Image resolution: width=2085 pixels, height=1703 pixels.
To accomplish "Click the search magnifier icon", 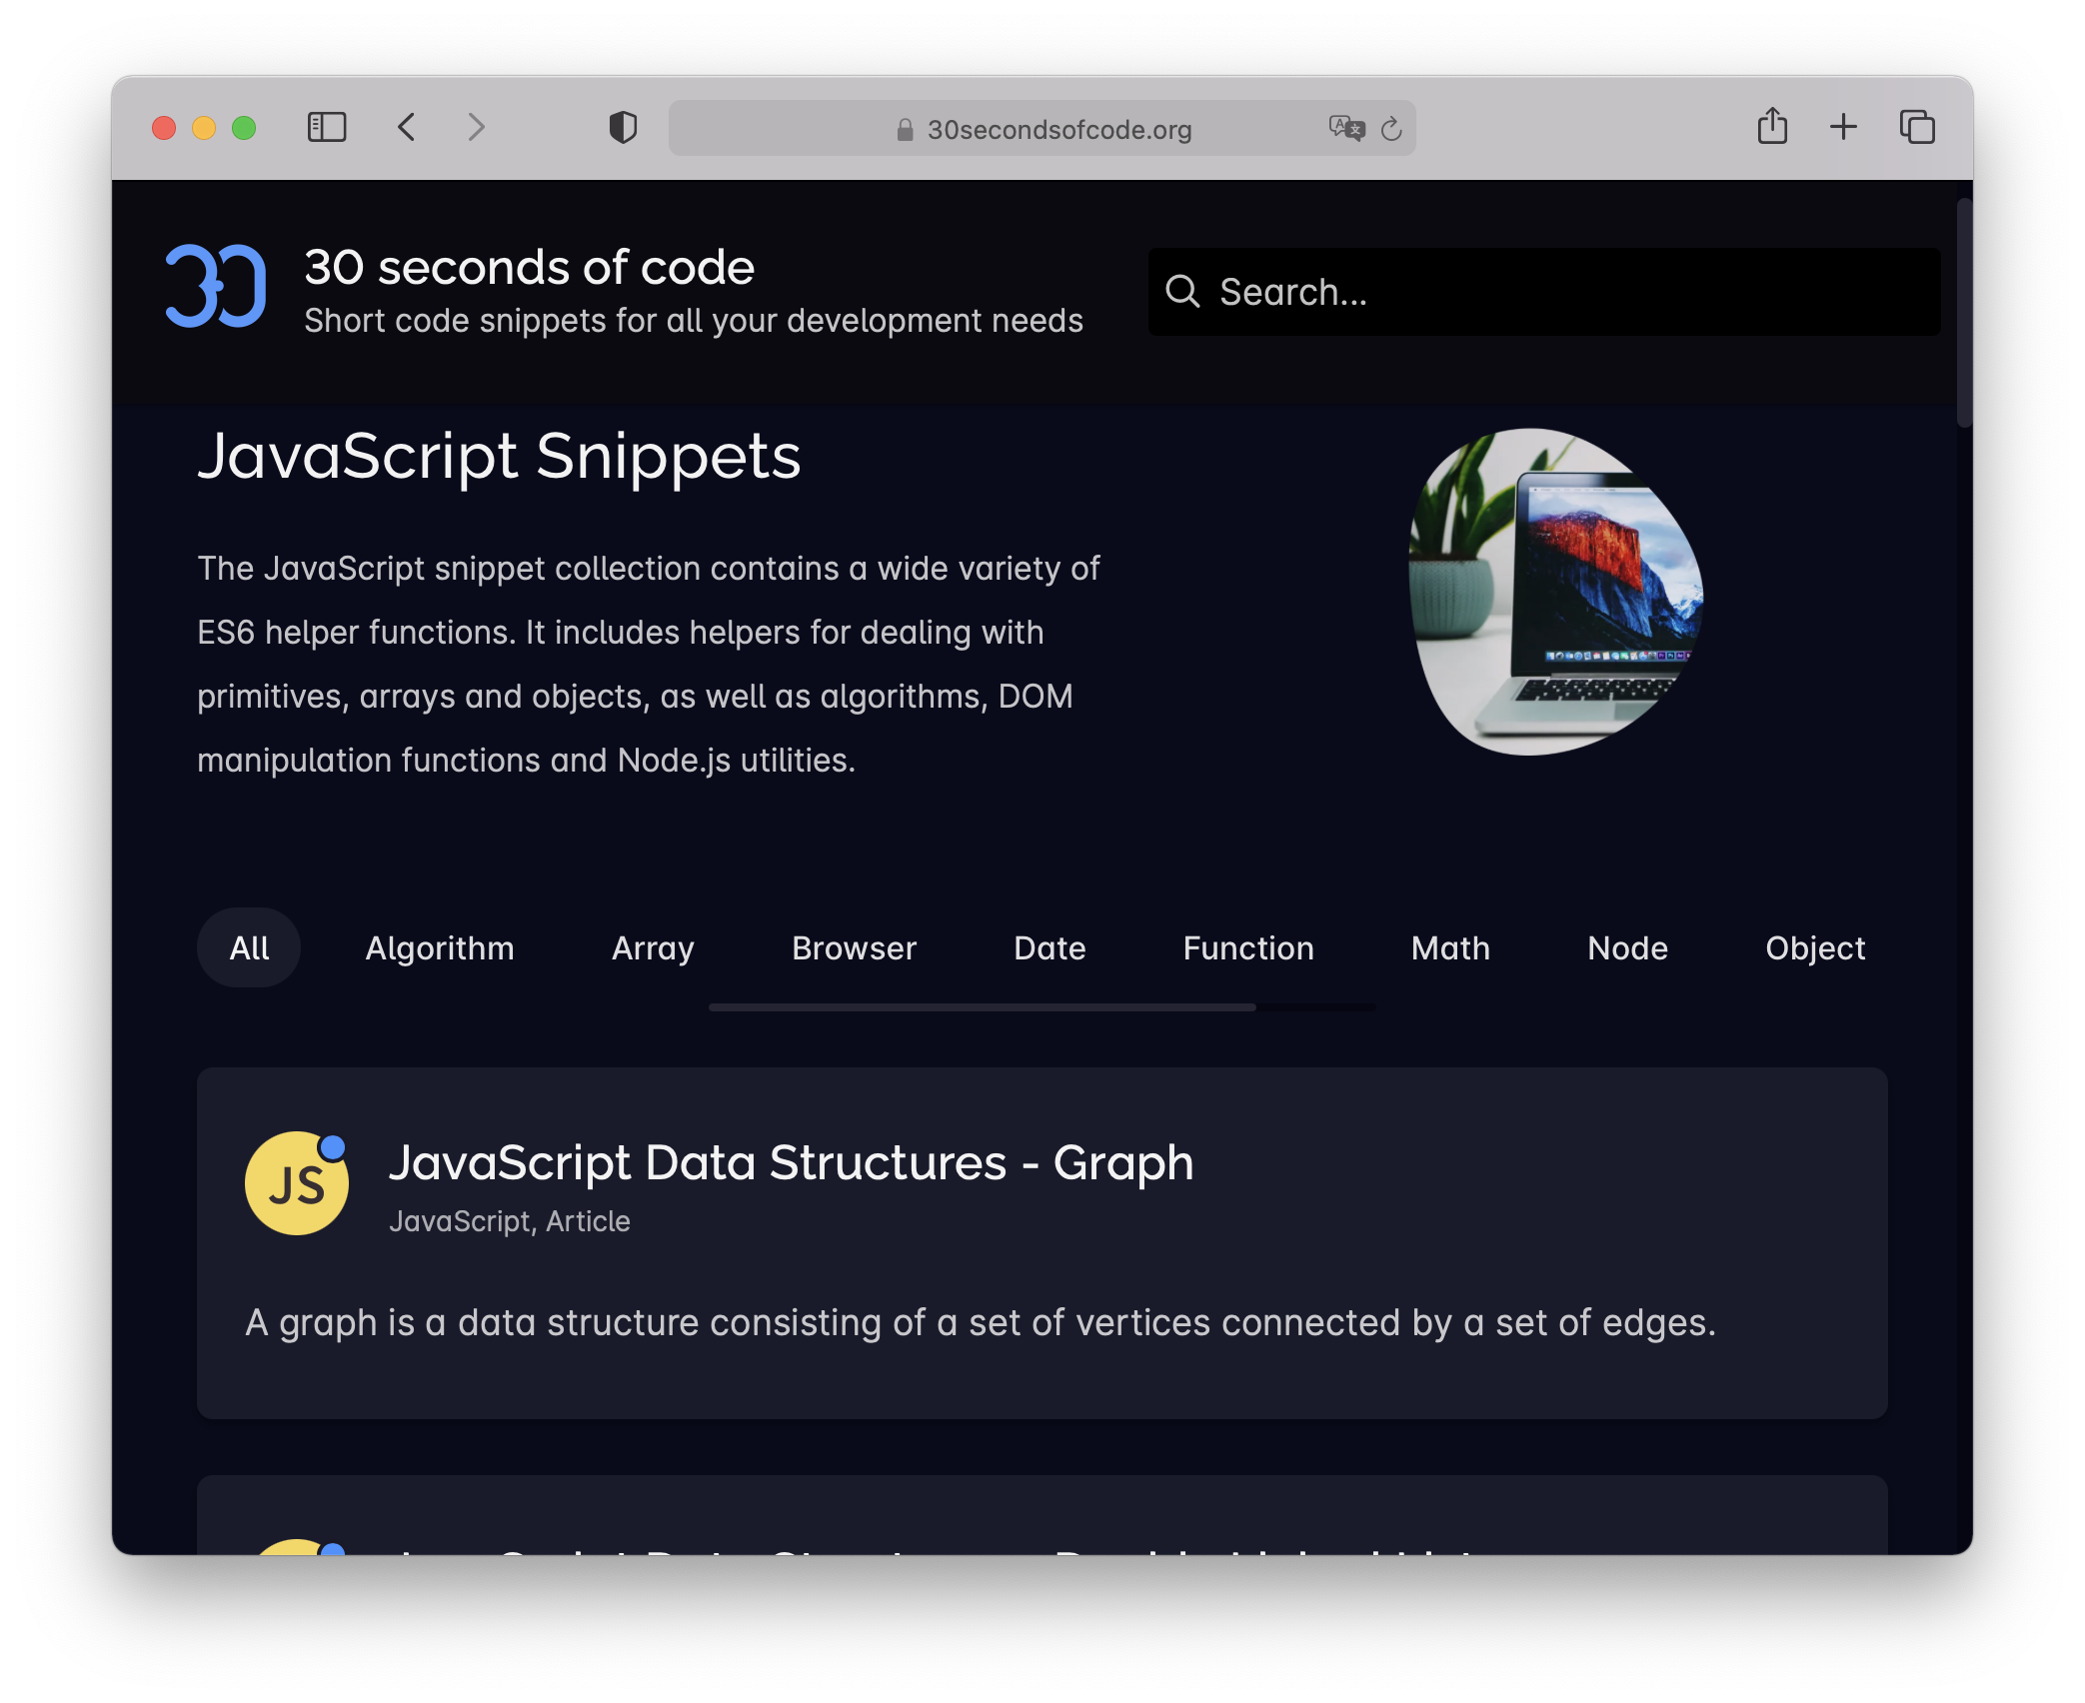I will point(1183,291).
